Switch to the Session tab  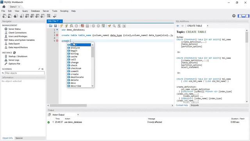(x=19, y=138)
